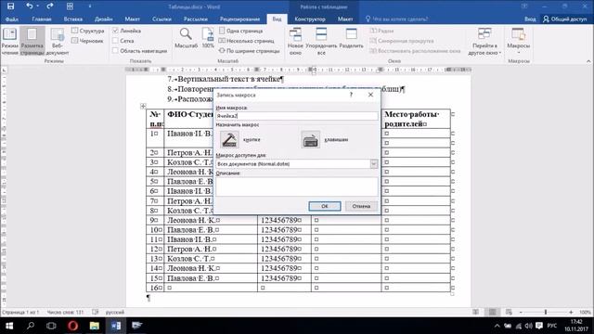Assign macro to button (кнопке) icon
Viewport: 594px width, 334px height.
tap(229, 140)
